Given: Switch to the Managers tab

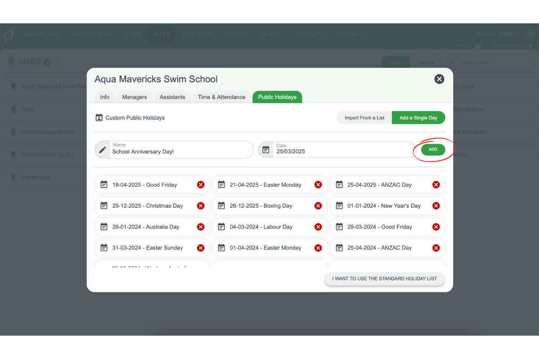Looking at the screenshot, I should 134,97.
